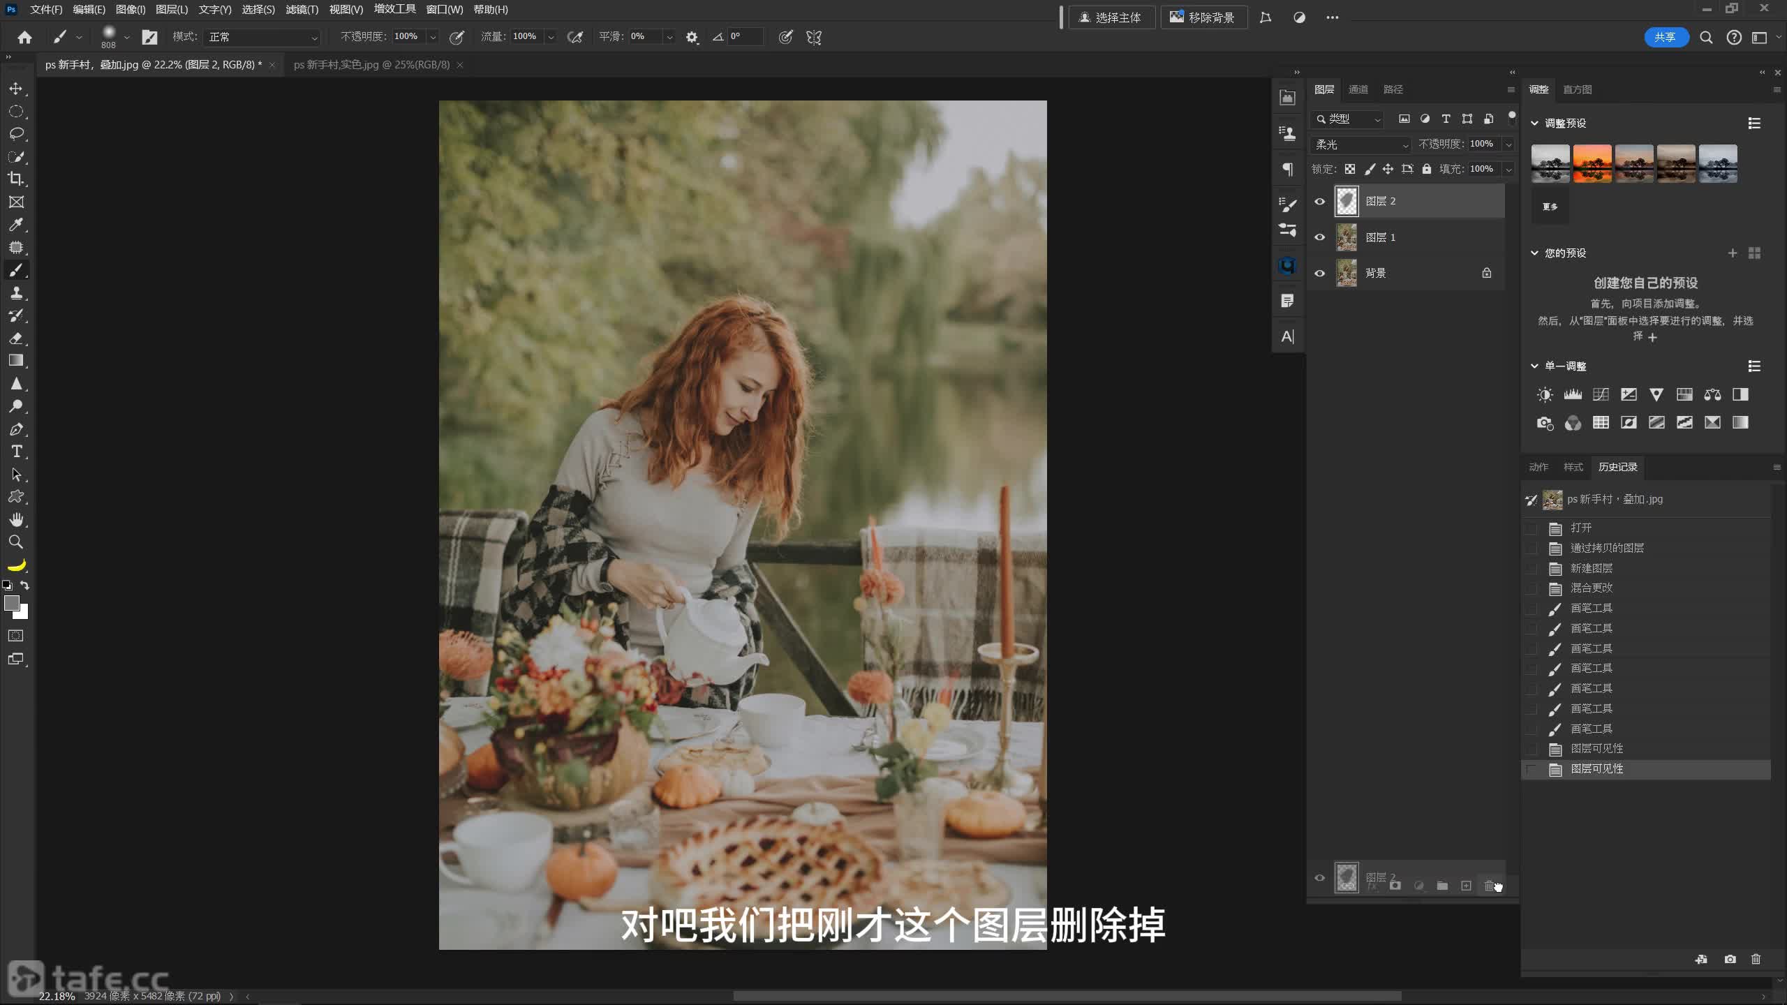
Task: Switch to the 通道 tab
Action: (1358, 89)
